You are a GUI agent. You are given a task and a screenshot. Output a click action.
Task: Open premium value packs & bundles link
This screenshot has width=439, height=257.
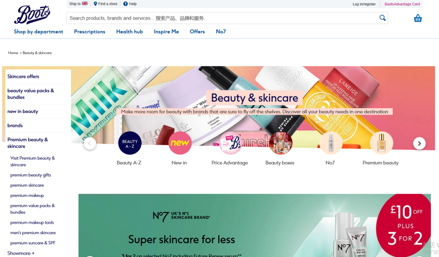(x=33, y=209)
